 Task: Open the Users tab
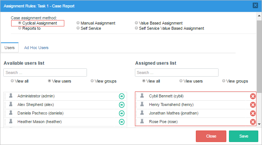pyautogui.click(x=10, y=48)
